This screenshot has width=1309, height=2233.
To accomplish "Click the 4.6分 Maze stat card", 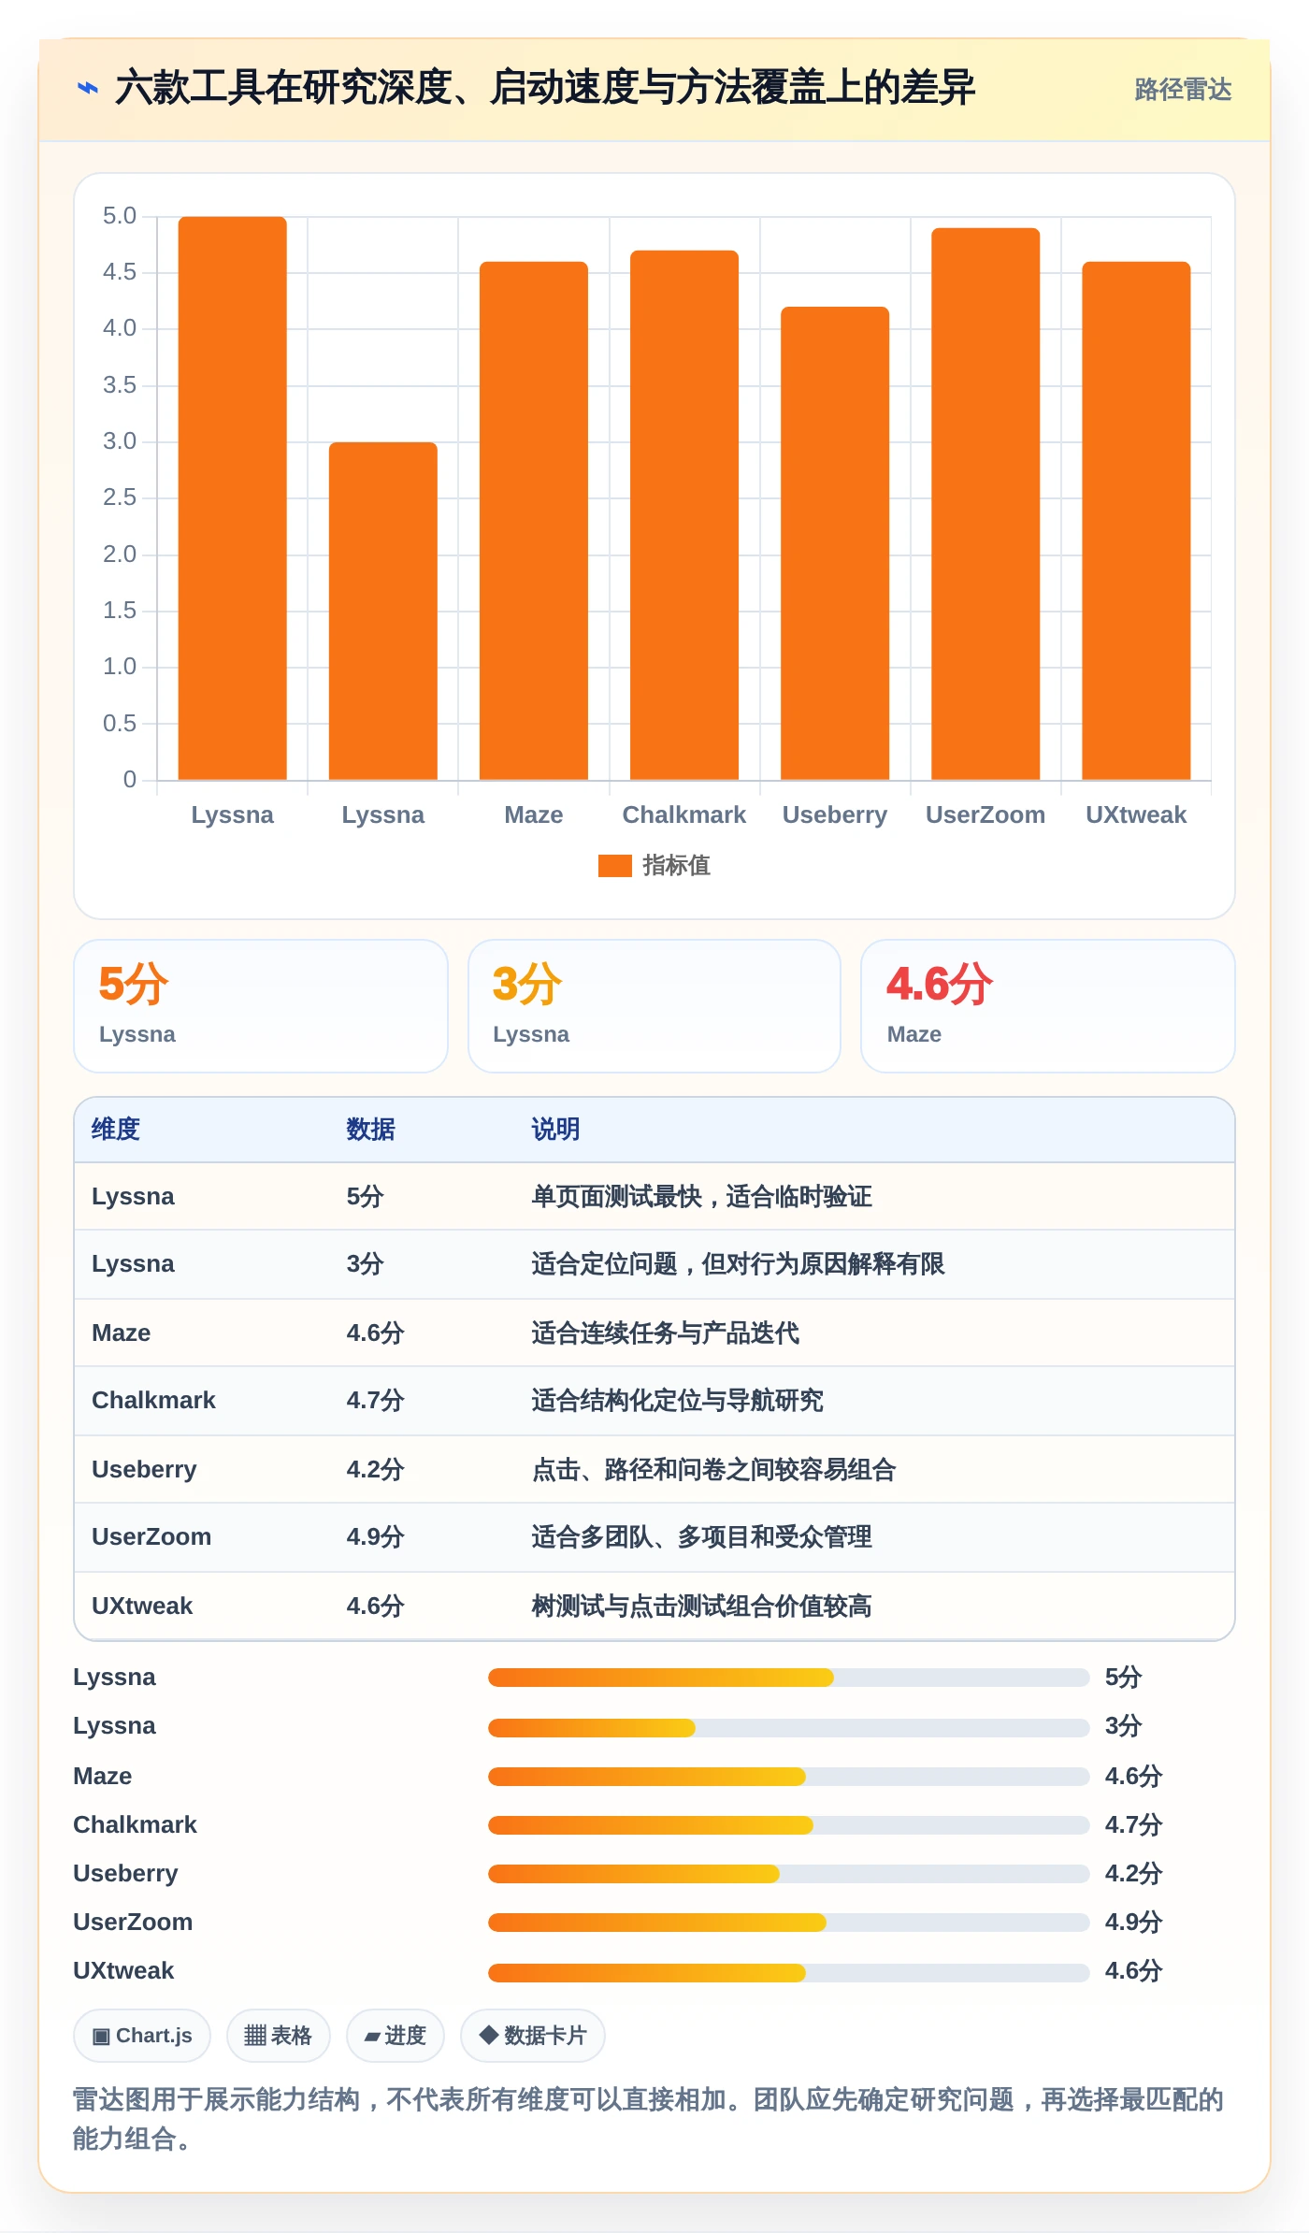I will 1047,1006.
